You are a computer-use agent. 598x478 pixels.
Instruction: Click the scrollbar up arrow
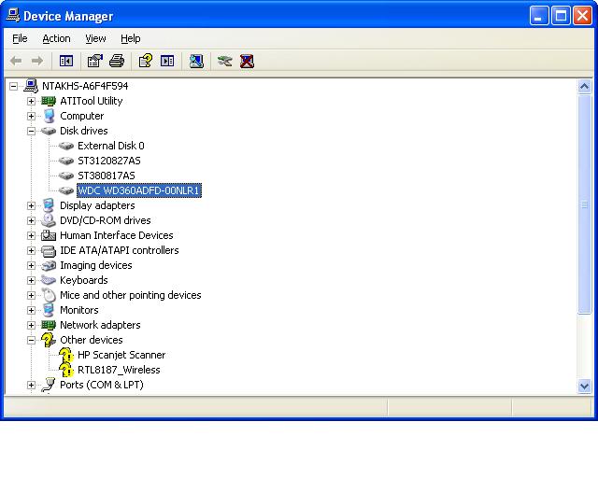pos(584,87)
